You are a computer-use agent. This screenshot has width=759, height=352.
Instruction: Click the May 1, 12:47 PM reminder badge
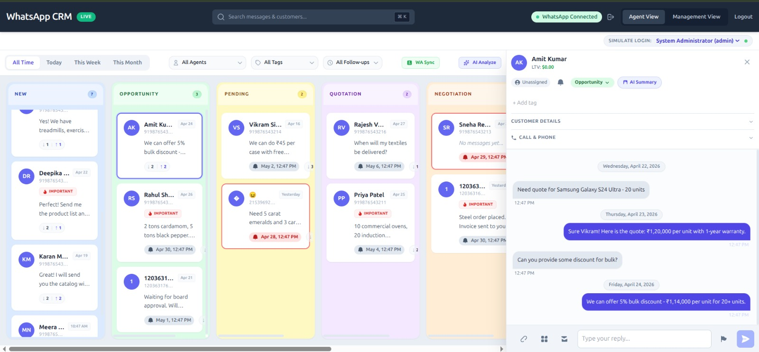169,320
